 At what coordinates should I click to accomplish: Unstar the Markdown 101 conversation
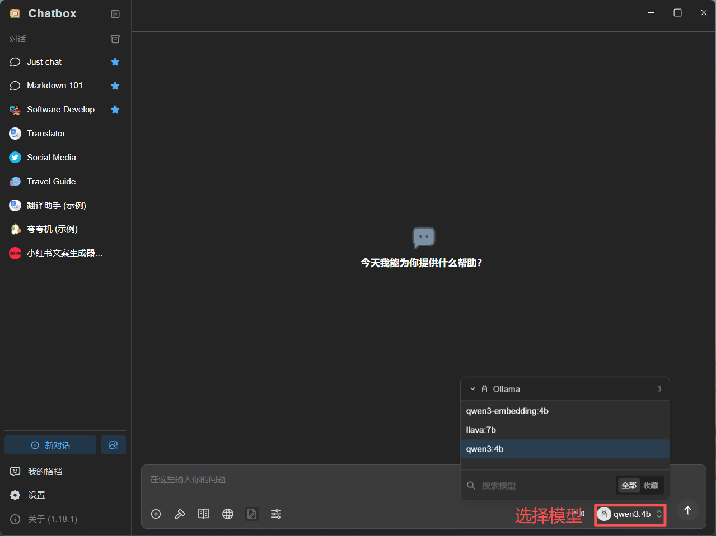pyautogui.click(x=115, y=86)
